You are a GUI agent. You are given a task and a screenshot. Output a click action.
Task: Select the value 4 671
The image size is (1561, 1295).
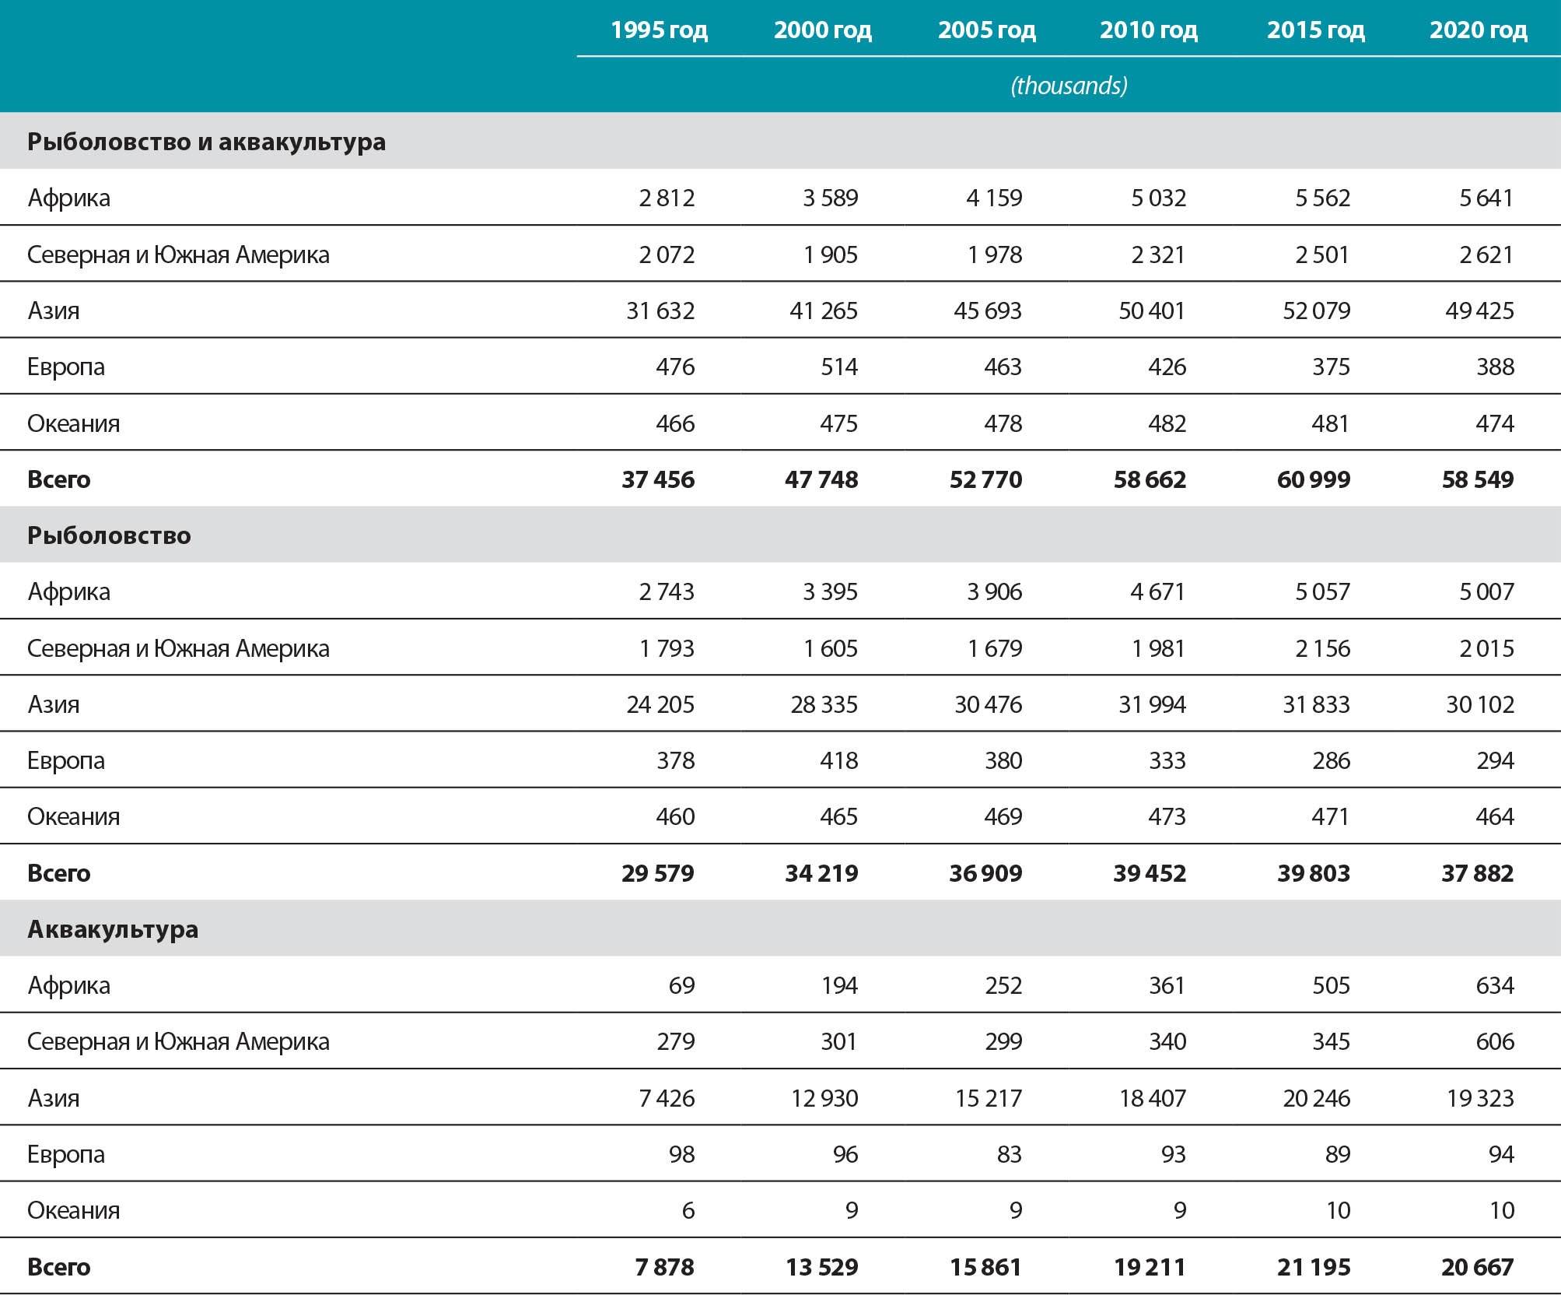(1158, 591)
